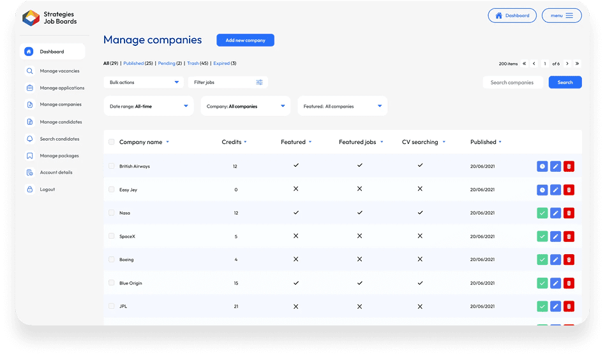Open the Bulk actions dropdown
The image size is (605, 356).
coord(144,82)
